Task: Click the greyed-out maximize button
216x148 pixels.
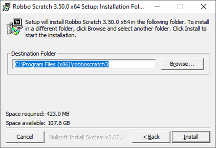Action: [x=180, y=7]
